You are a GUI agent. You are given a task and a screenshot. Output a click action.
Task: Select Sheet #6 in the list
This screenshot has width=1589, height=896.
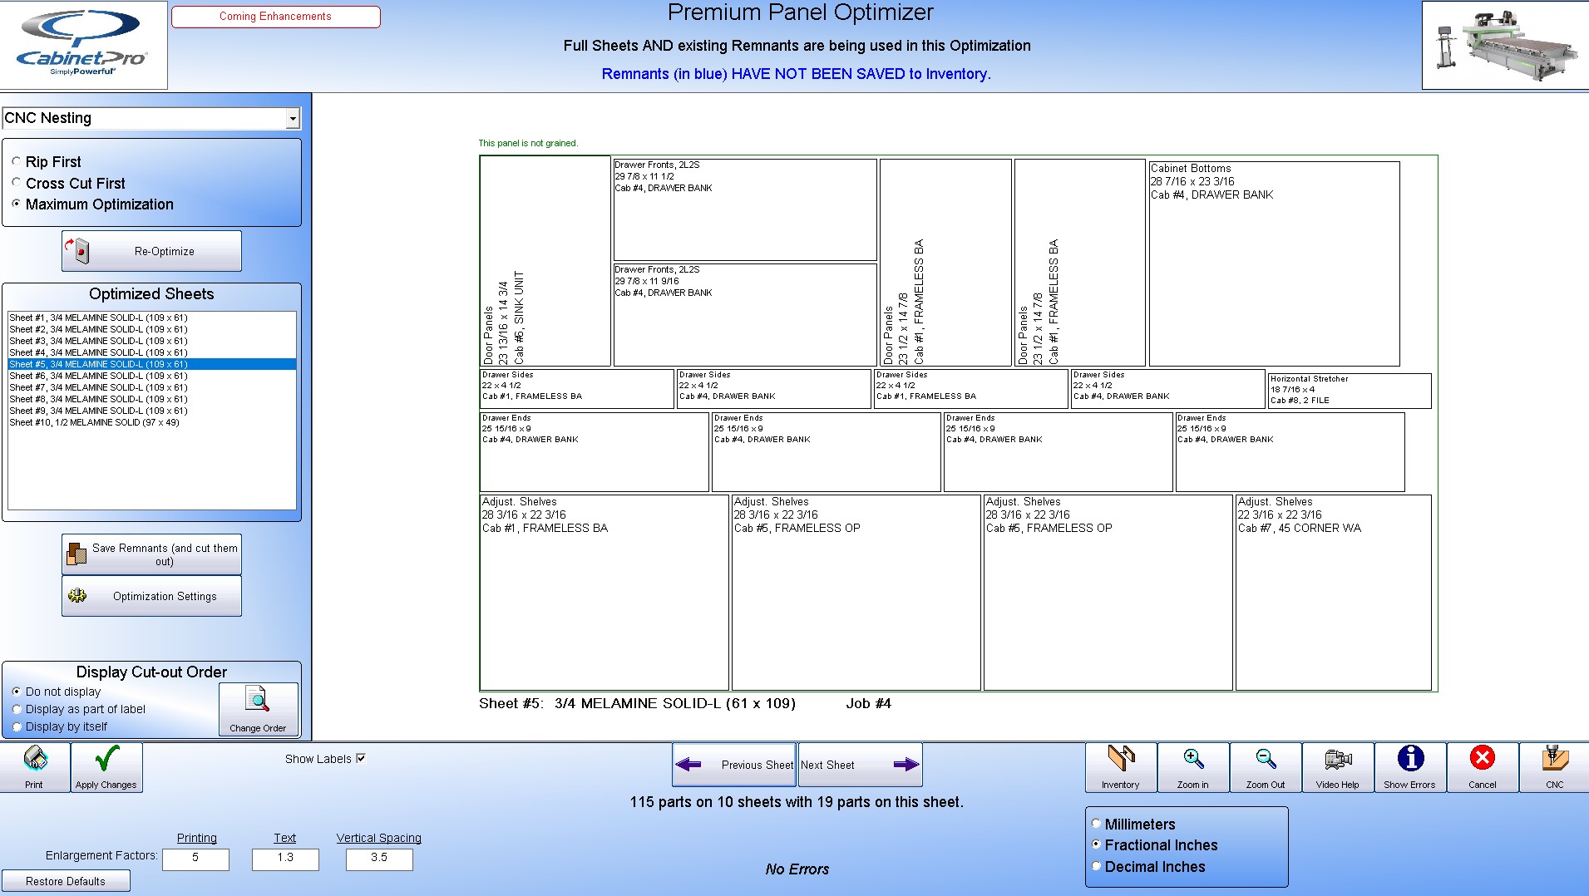tap(152, 376)
